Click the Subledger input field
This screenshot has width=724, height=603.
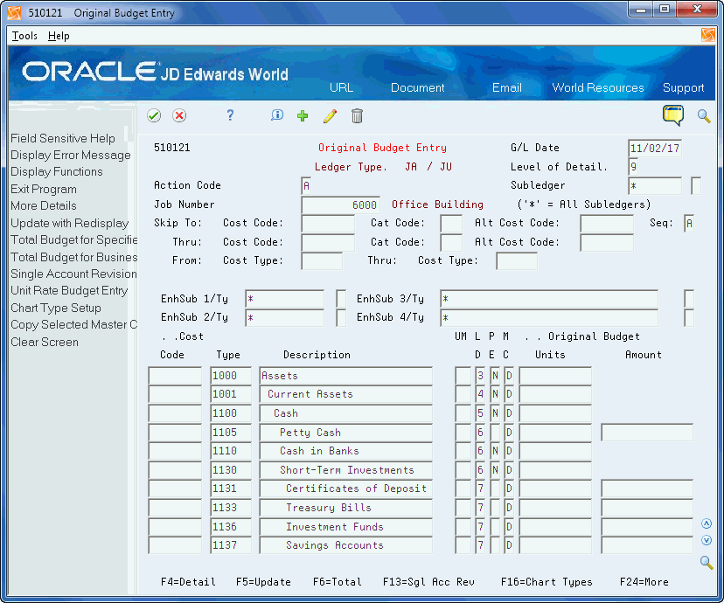pyautogui.click(x=655, y=186)
